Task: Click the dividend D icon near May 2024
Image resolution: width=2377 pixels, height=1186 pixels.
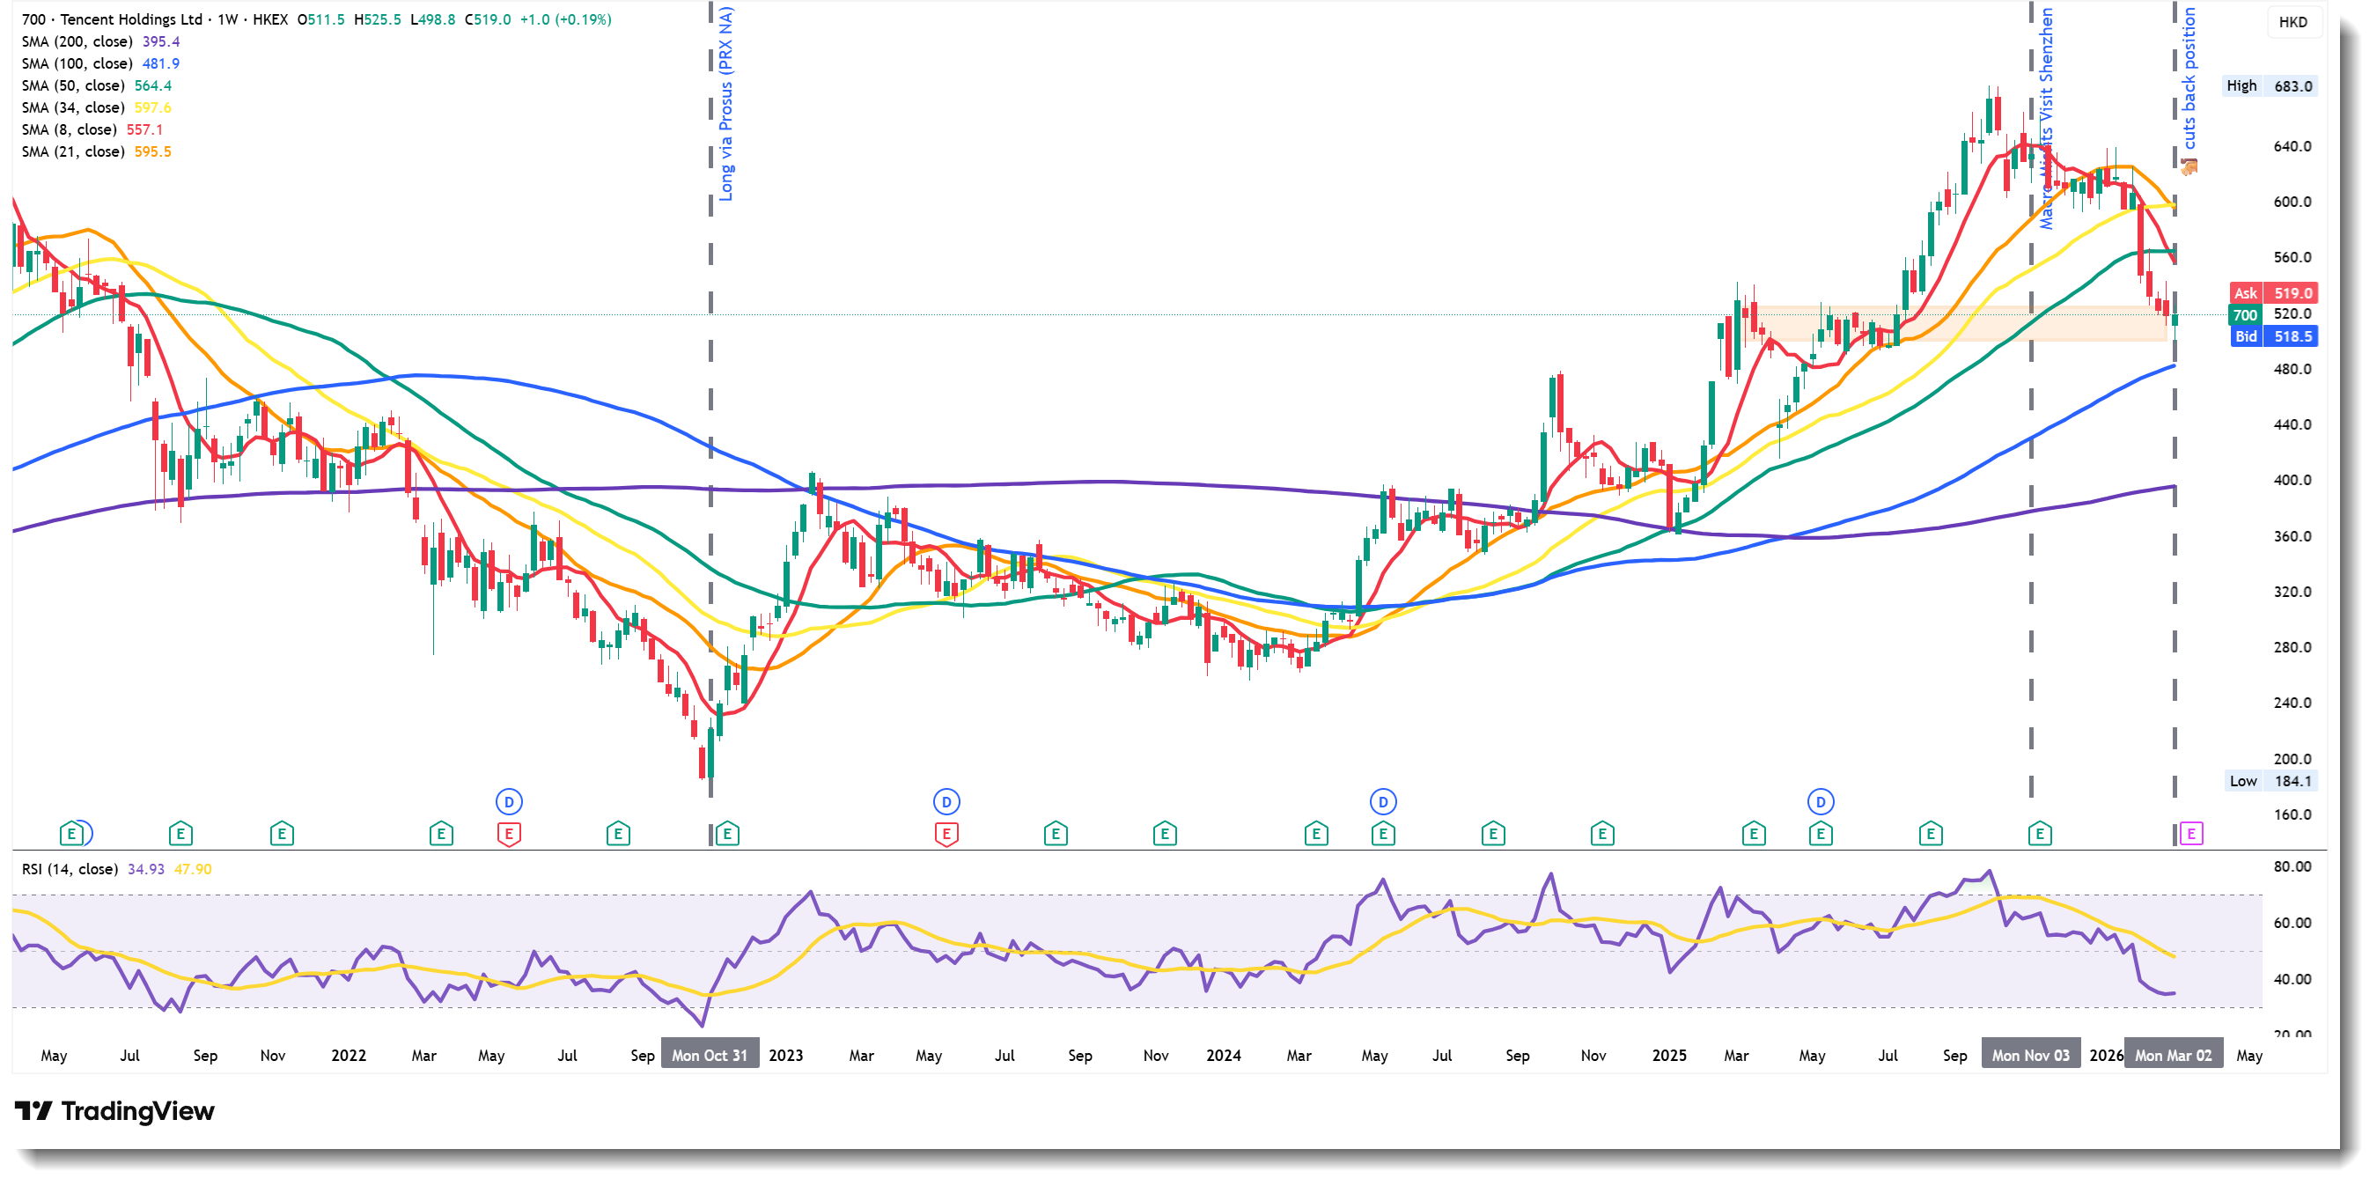Action: click(x=1382, y=802)
